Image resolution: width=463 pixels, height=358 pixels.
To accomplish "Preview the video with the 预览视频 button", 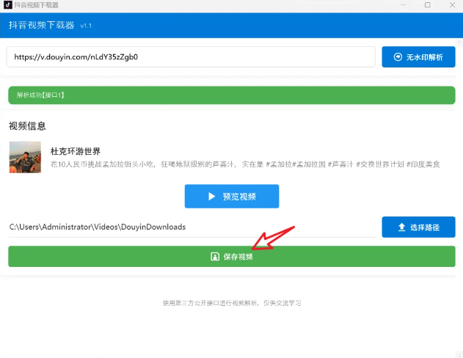I will pyautogui.click(x=232, y=197).
